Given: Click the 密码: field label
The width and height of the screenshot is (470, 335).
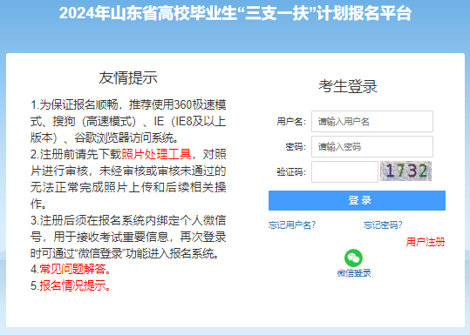Looking at the screenshot, I should click(296, 147).
